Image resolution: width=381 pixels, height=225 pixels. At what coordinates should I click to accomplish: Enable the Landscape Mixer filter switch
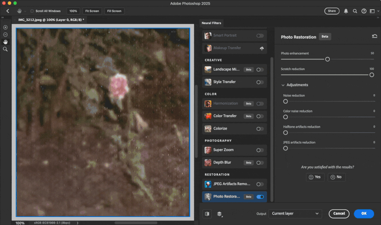click(x=260, y=70)
